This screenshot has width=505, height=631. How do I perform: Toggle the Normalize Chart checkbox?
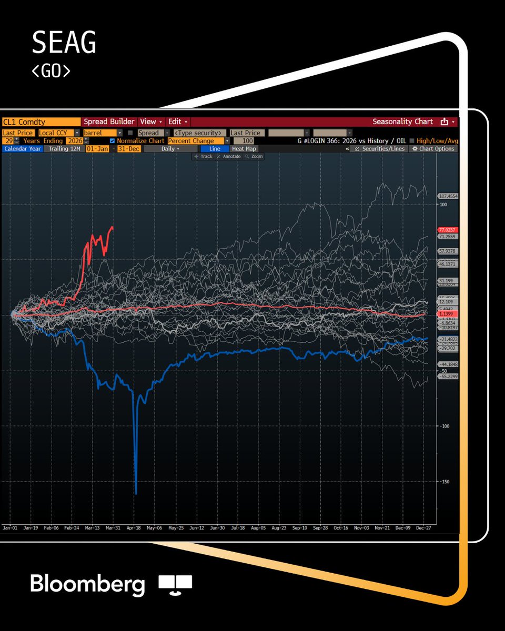113,141
